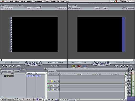Toggle A1 audio track enable light
This screenshot has width=135, height=101.
(48, 86)
